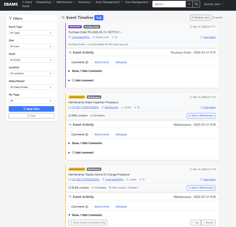The width and height of the screenshot is (236, 227).
Task: Click View in Maintenance for Oil Change
Action: [201, 188]
